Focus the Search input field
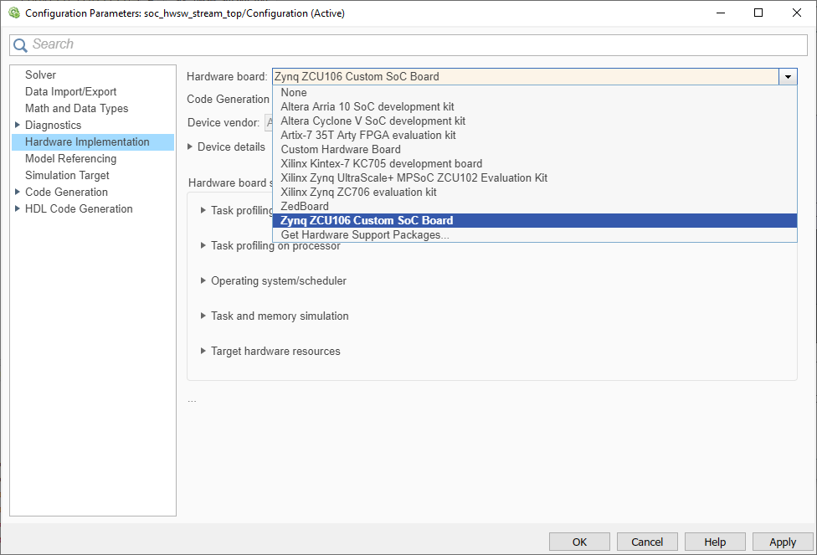This screenshot has height=555, width=817. pyautogui.click(x=408, y=45)
